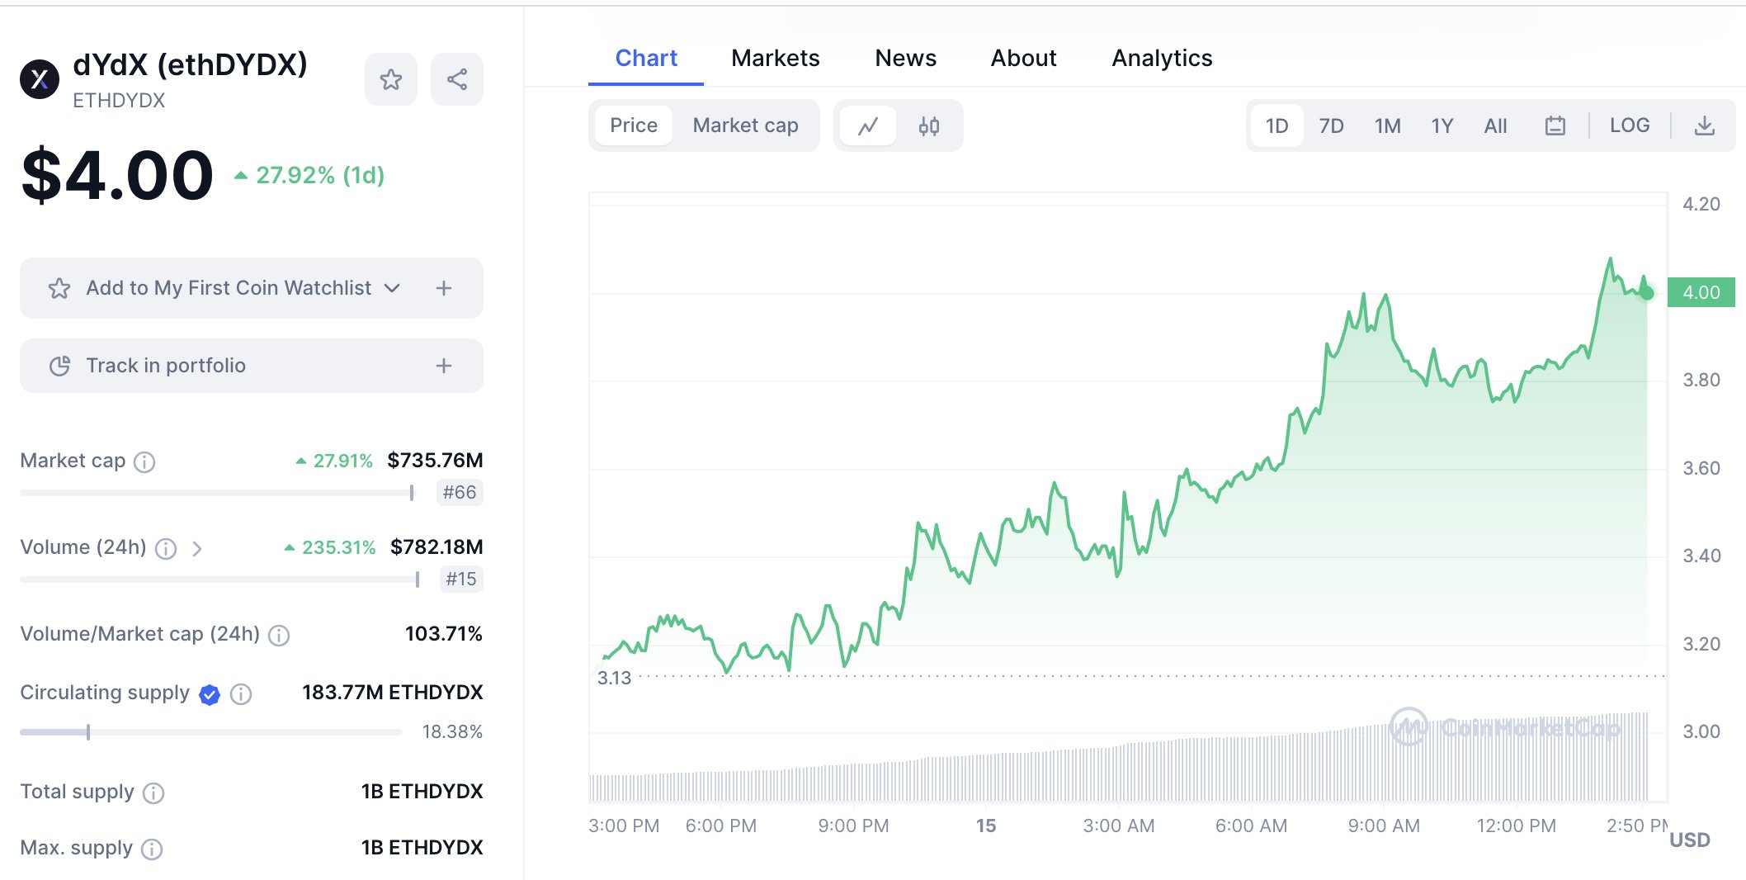Toggle the LOG scale option
The image size is (1746, 880).
(1630, 125)
